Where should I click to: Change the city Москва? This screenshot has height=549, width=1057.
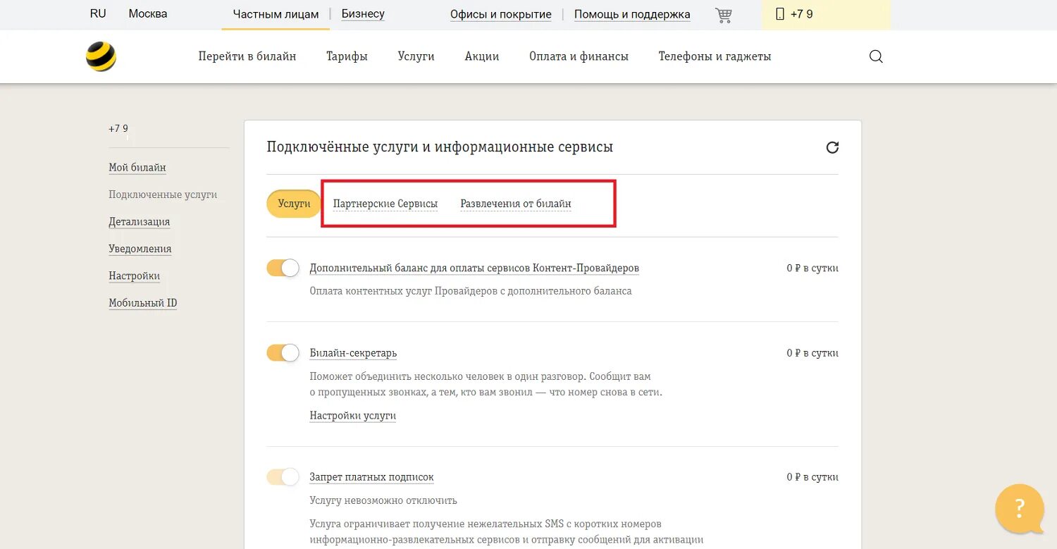148,13
